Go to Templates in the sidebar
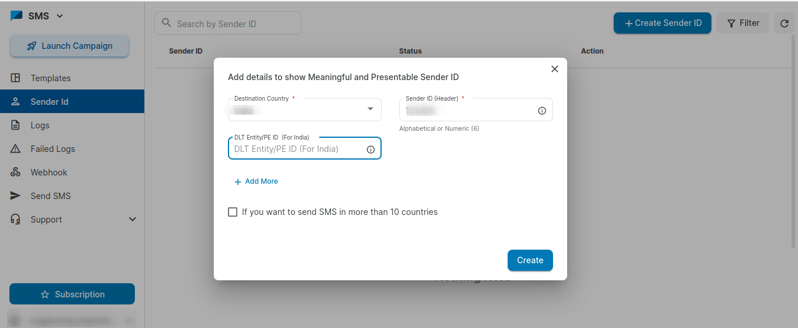 pos(51,78)
